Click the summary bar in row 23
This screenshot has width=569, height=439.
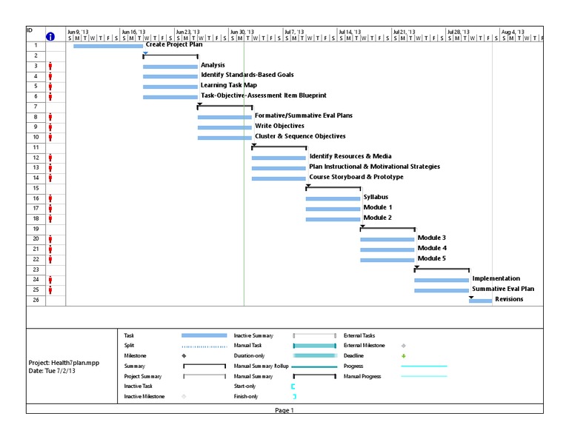click(442, 269)
